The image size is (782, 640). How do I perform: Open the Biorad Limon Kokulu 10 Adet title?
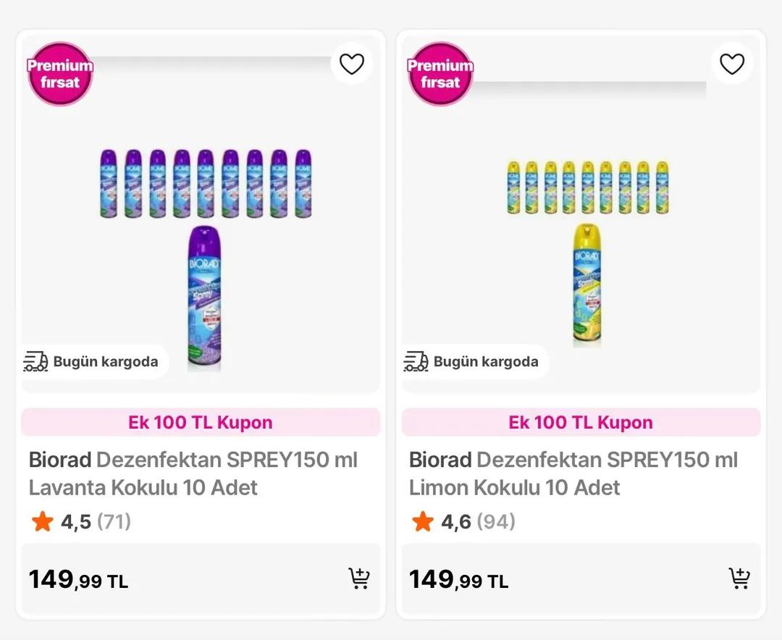click(x=573, y=473)
